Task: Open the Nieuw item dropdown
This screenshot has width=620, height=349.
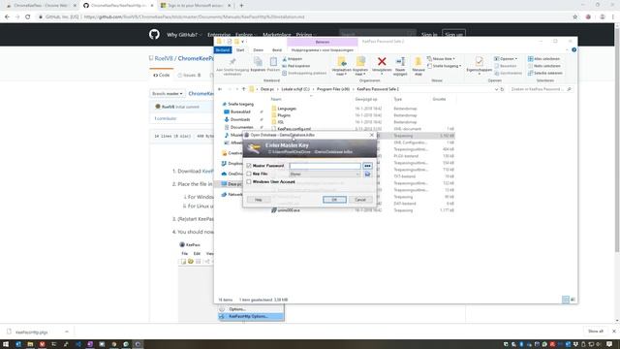Action: [441, 59]
